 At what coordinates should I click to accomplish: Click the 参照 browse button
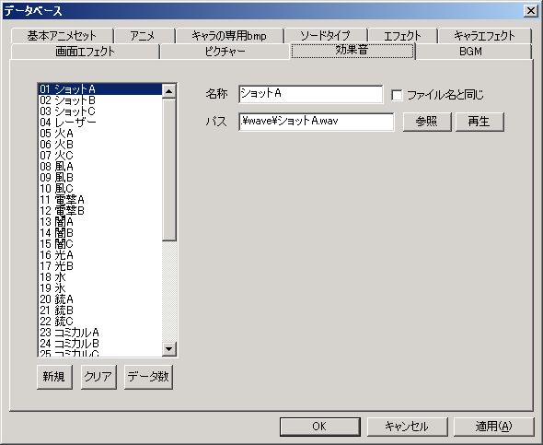point(427,122)
